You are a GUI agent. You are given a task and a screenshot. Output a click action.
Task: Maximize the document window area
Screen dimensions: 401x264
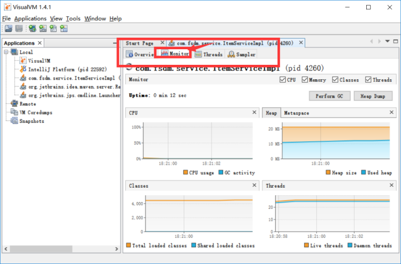point(396,41)
